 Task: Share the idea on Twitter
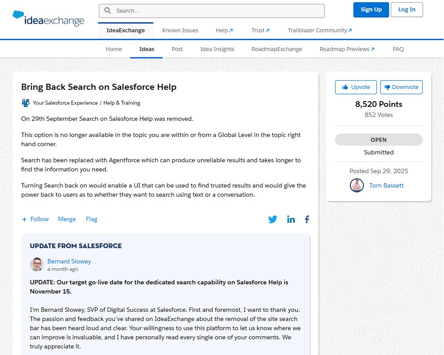coord(273,219)
